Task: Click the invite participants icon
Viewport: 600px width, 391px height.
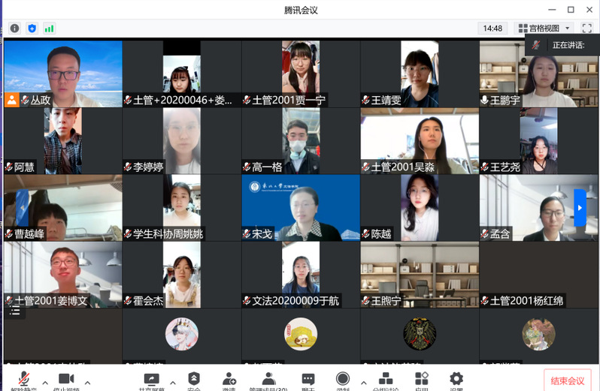Action: tap(229, 379)
